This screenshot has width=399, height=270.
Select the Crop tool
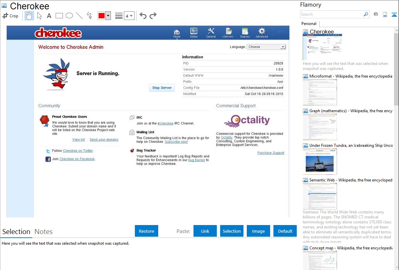[10, 16]
